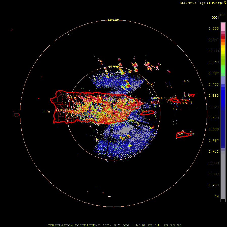Click the Correlation Coefficient caption at the bottom
Image resolution: width=227 pixels, height=227 pixels.
pos(115,225)
